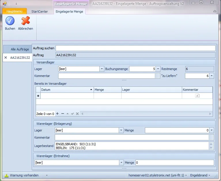The image size is (221, 181).
Task: Click the Auftrag suchen input field
Action: [x=135, y=48]
